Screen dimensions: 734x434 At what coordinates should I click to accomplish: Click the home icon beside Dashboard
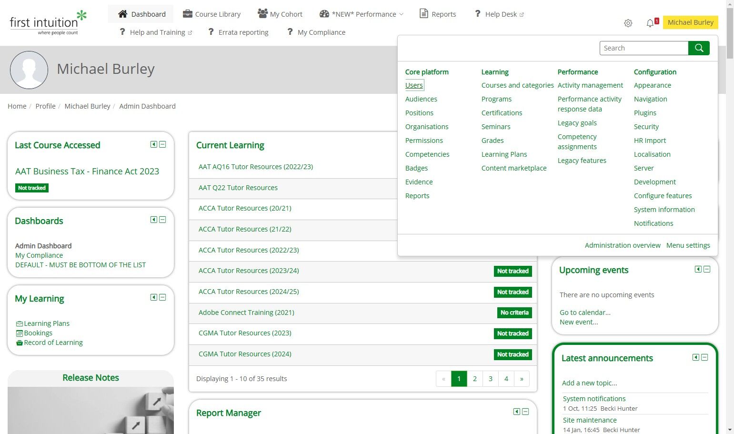(x=123, y=14)
